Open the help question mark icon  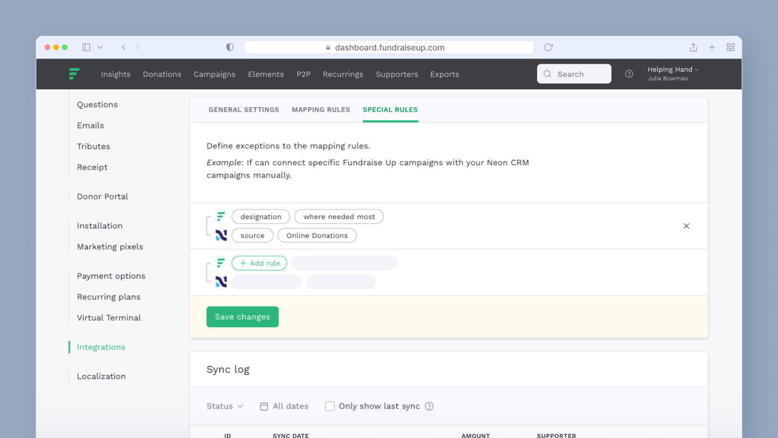point(629,74)
